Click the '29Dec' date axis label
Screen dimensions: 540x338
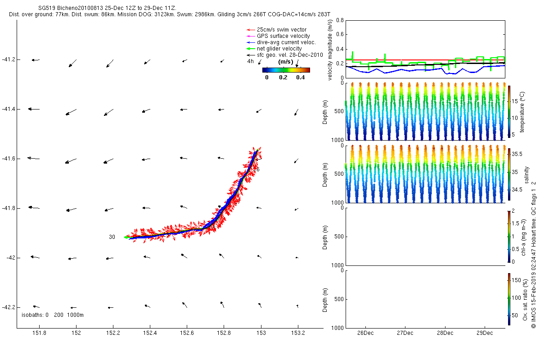coord(484,333)
